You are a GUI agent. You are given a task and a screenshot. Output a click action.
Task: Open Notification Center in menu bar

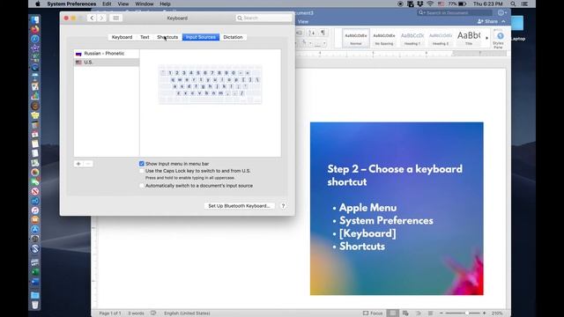pos(525,4)
